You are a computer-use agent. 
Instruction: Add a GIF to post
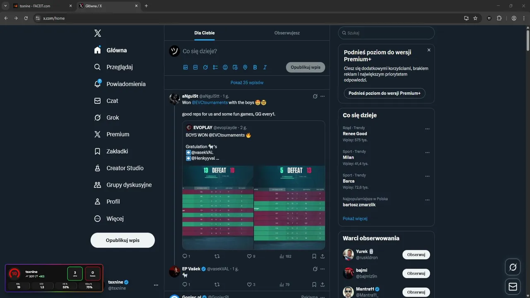click(195, 67)
